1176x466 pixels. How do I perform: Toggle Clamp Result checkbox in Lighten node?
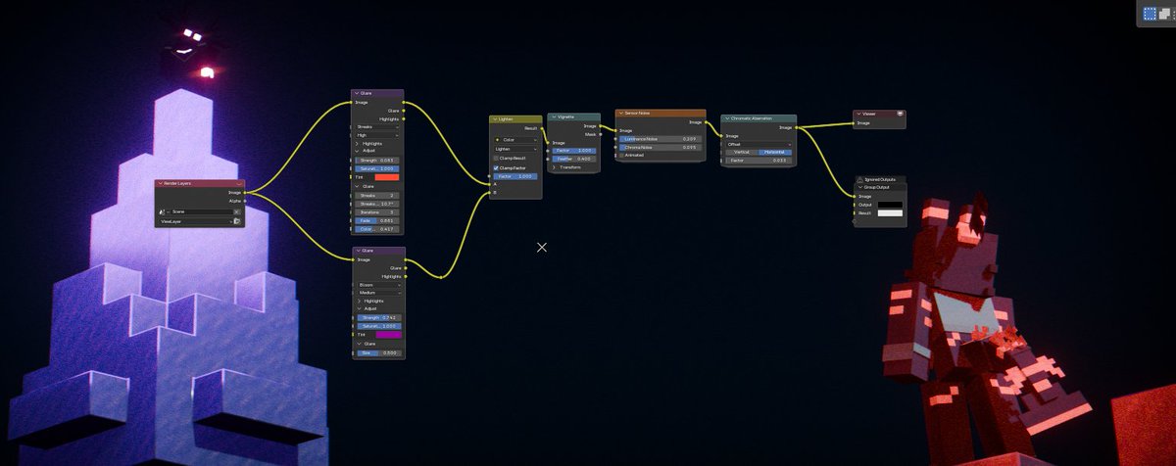tap(496, 158)
